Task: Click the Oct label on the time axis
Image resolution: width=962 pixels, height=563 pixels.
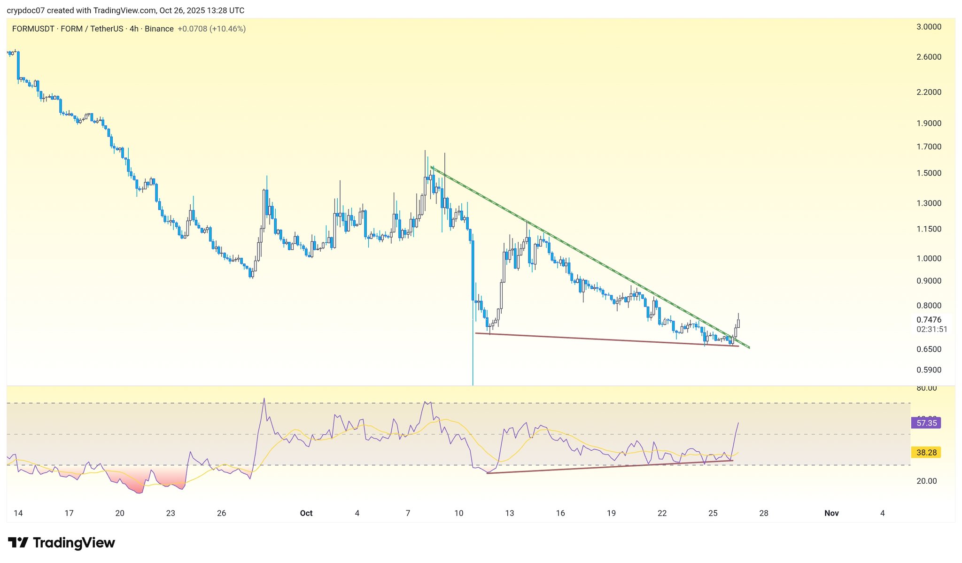Action: click(306, 513)
